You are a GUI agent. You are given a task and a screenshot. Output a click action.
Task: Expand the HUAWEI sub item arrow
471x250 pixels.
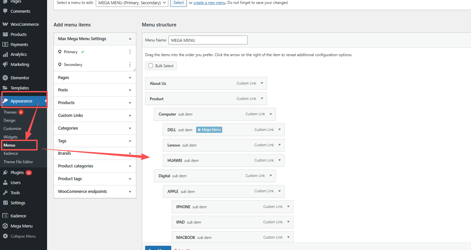(x=279, y=160)
